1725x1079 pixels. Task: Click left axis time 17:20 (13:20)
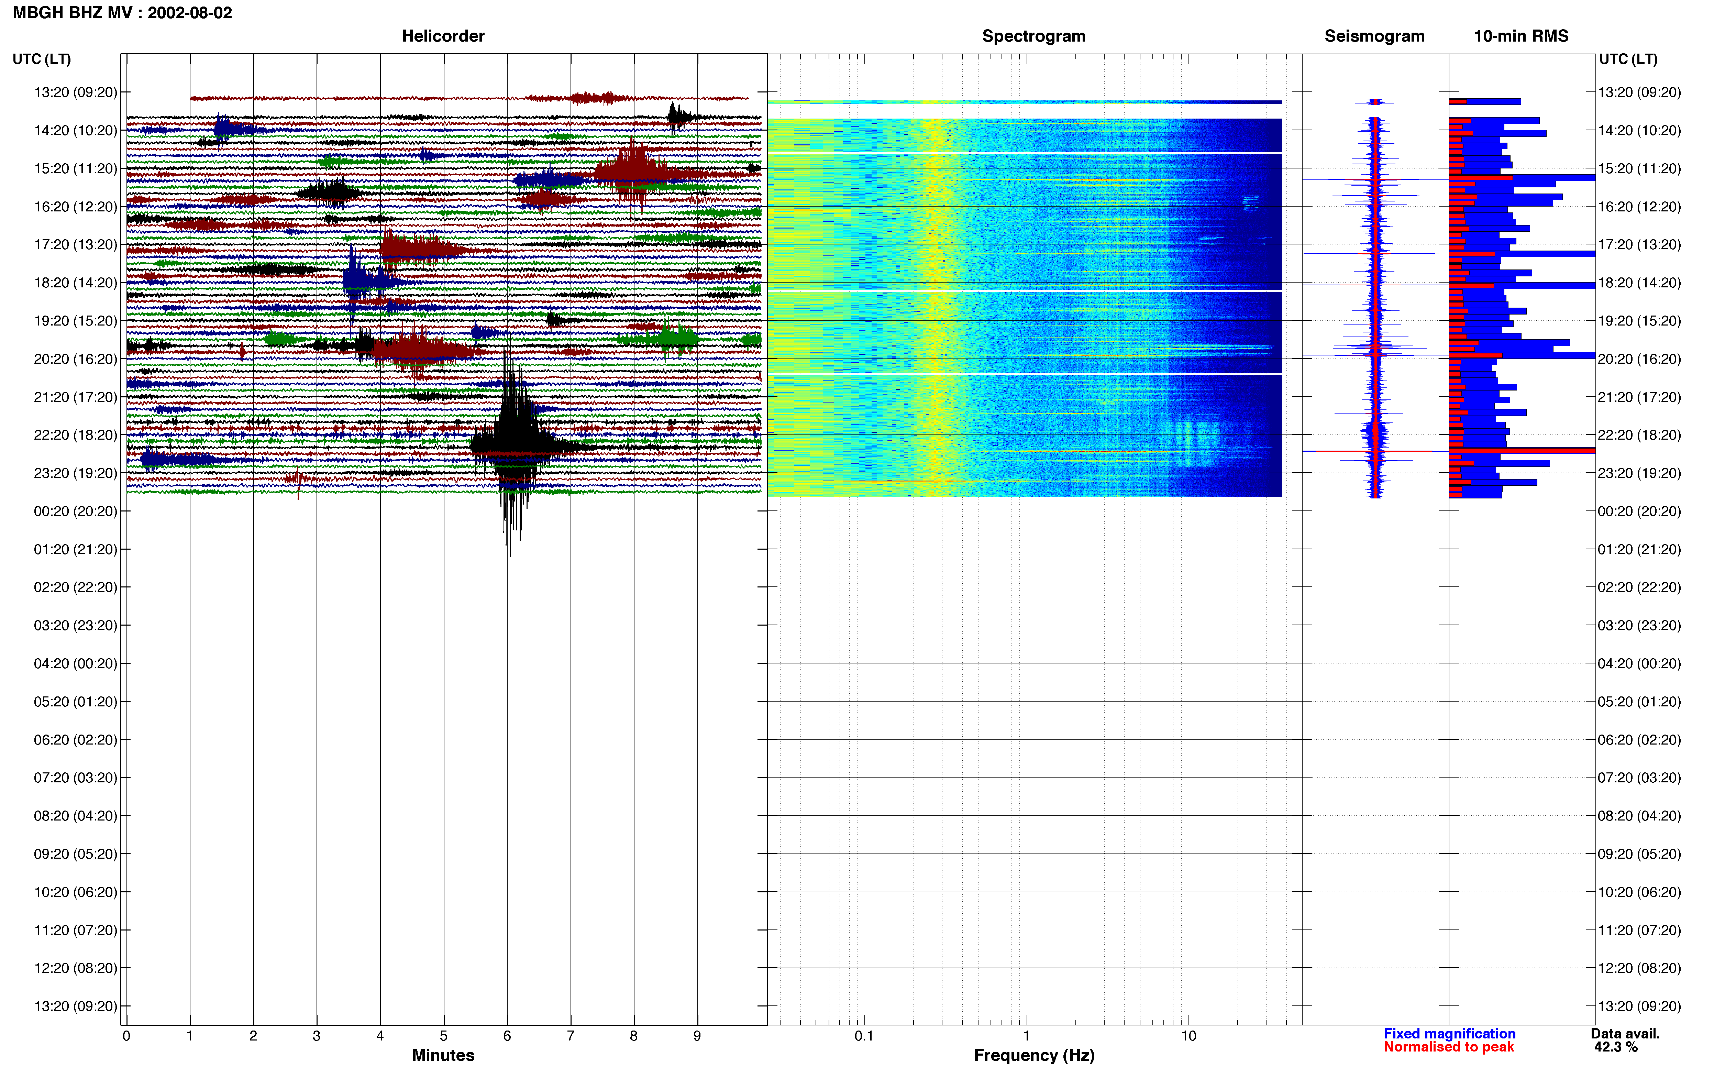76,245
